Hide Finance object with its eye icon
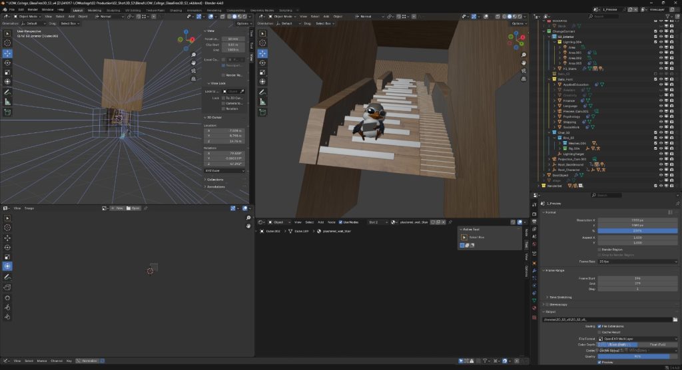This screenshot has height=370, width=682. pyautogui.click(x=661, y=101)
